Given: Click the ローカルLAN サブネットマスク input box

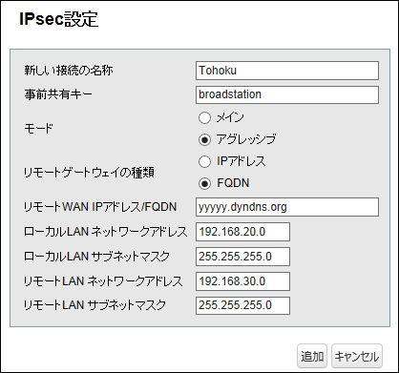Looking at the screenshot, I should click(x=242, y=257).
